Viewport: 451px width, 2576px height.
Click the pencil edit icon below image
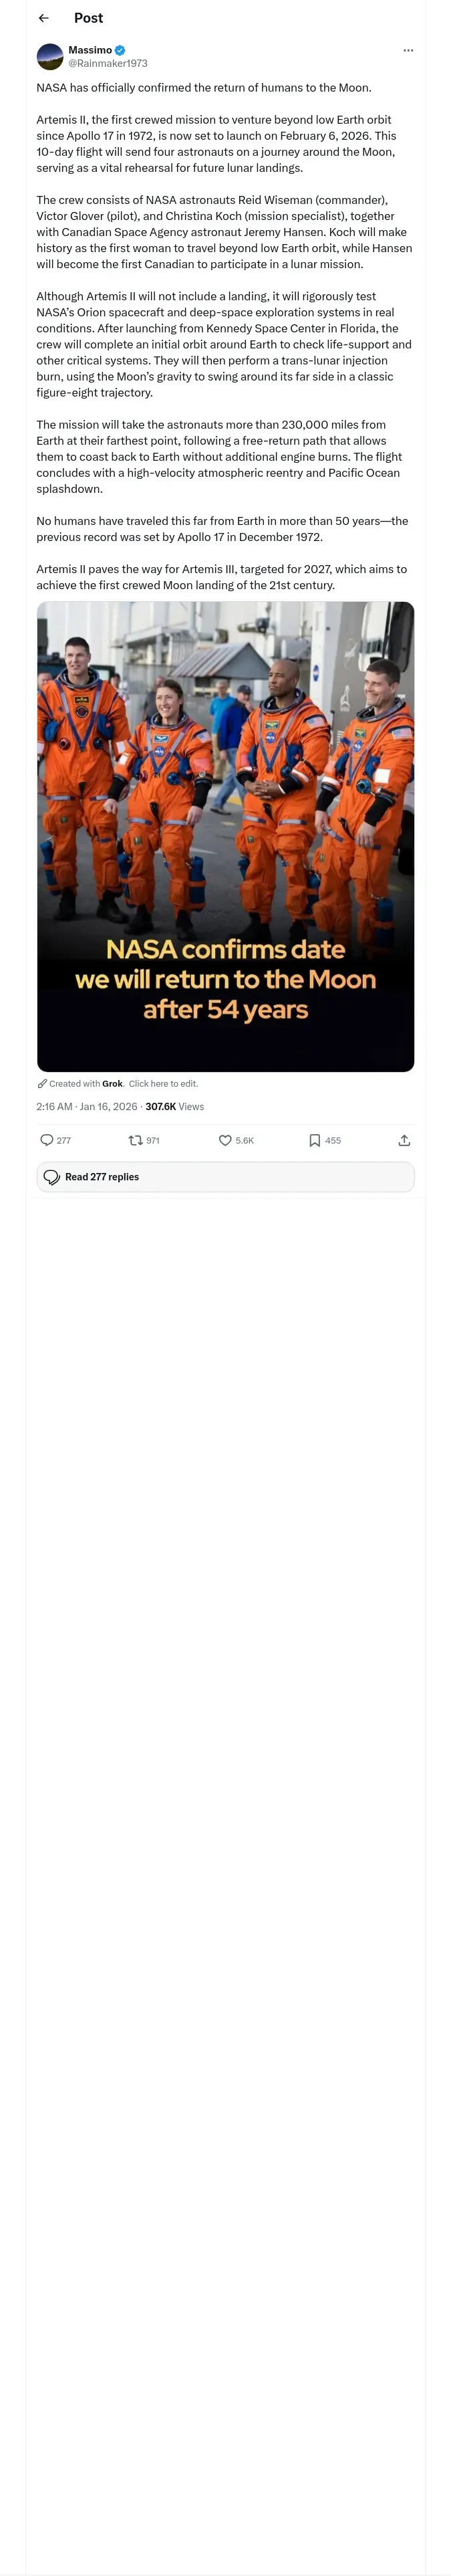pos(42,1083)
